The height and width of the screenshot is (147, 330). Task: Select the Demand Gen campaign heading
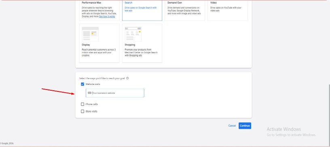tap(175, 3)
